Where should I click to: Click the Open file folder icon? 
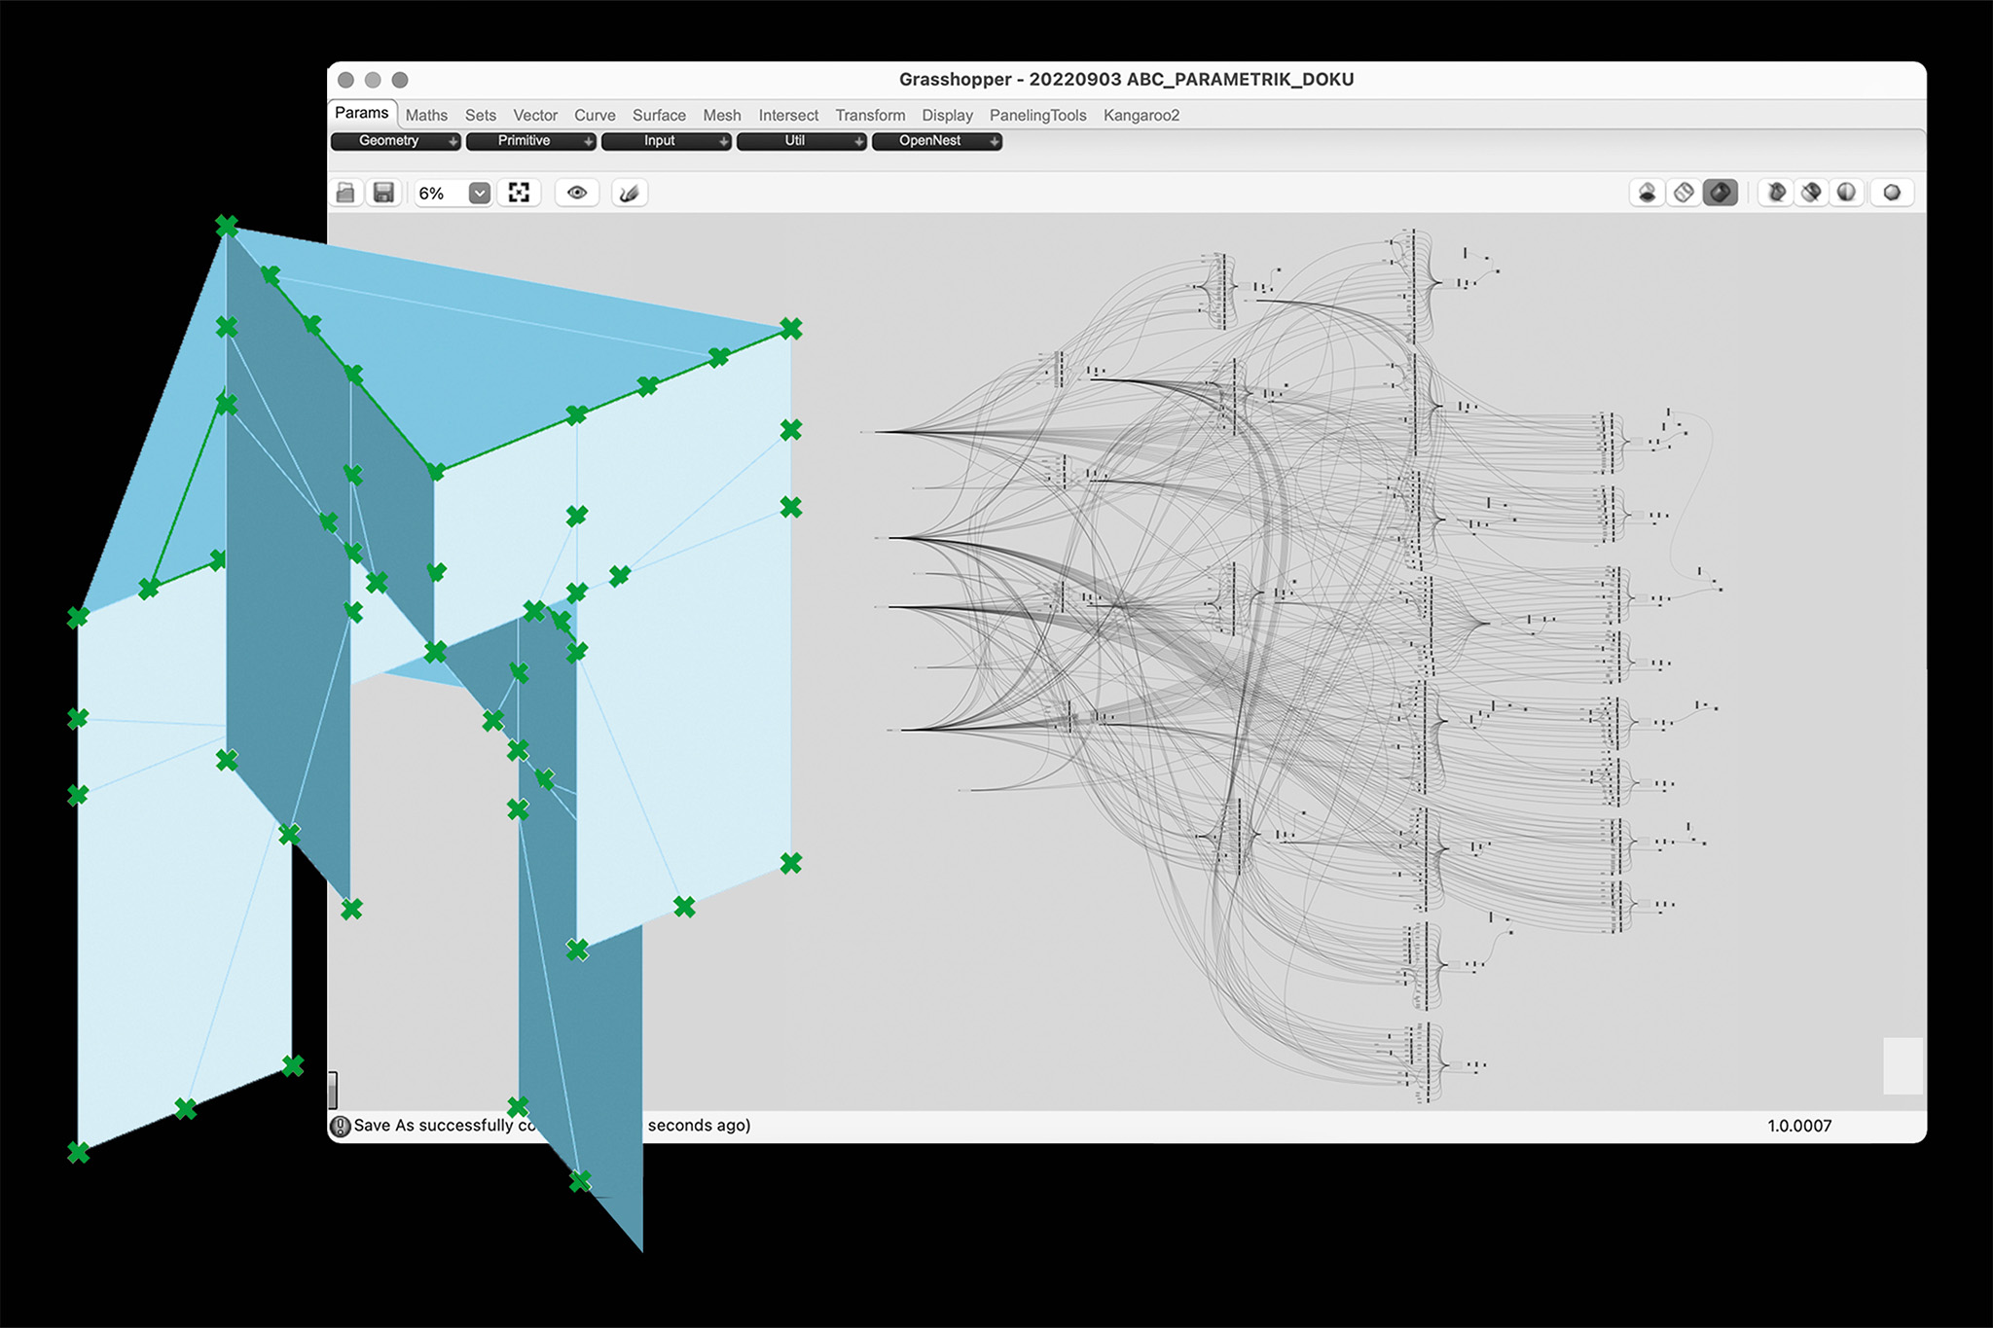tap(345, 193)
